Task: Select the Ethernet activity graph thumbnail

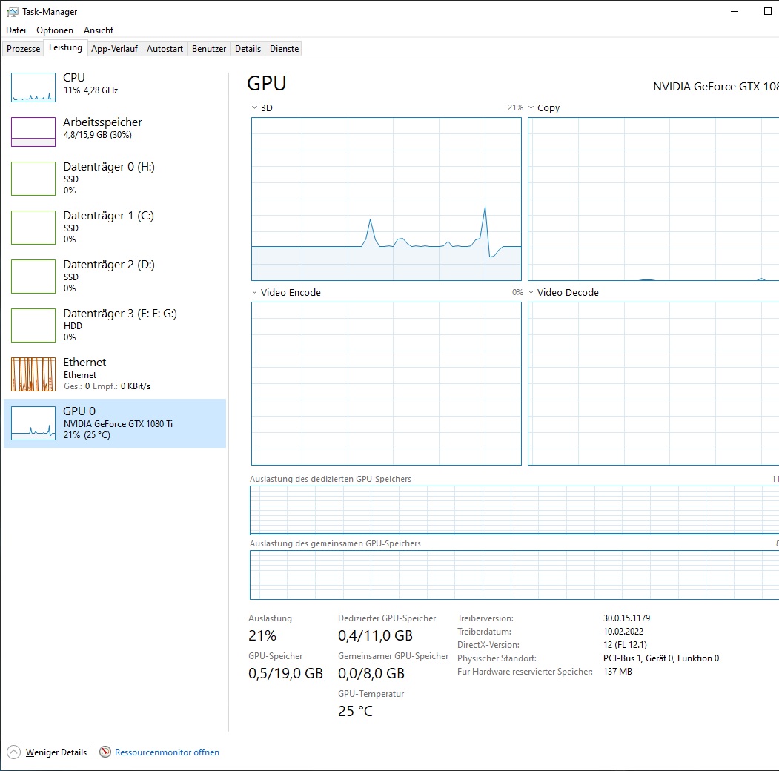Action: point(33,374)
